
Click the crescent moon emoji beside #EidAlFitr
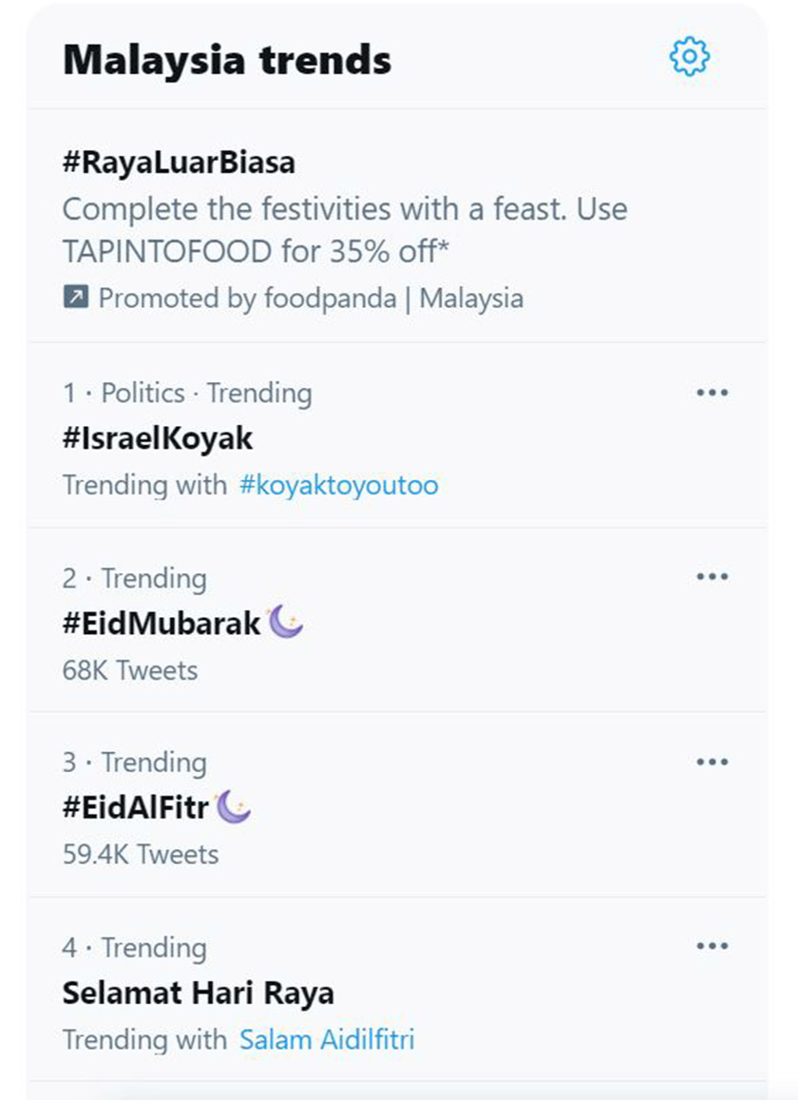tap(231, 805)
